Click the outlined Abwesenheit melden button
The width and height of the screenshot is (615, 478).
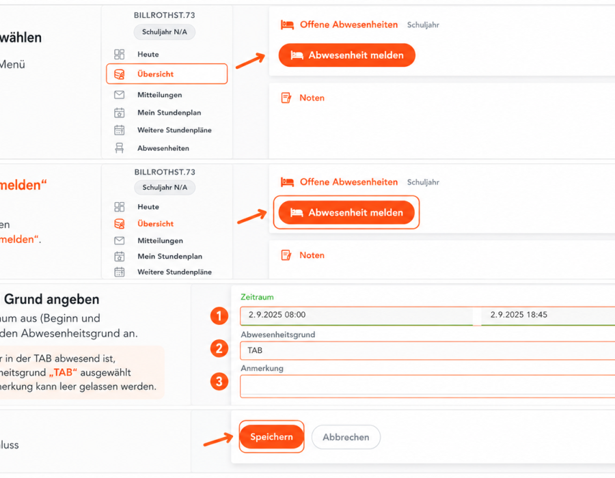pos(346,212)
